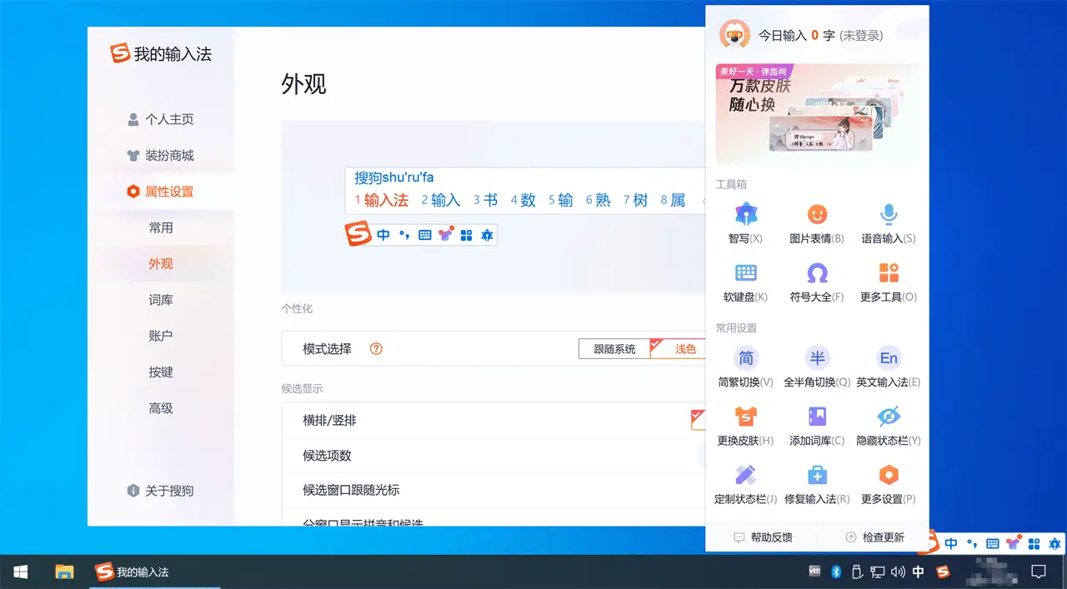This screenshot has height=589, width=1067.
Task: Click the 检查更新 button
Action: pyautogui.click(x=874, y=537)
